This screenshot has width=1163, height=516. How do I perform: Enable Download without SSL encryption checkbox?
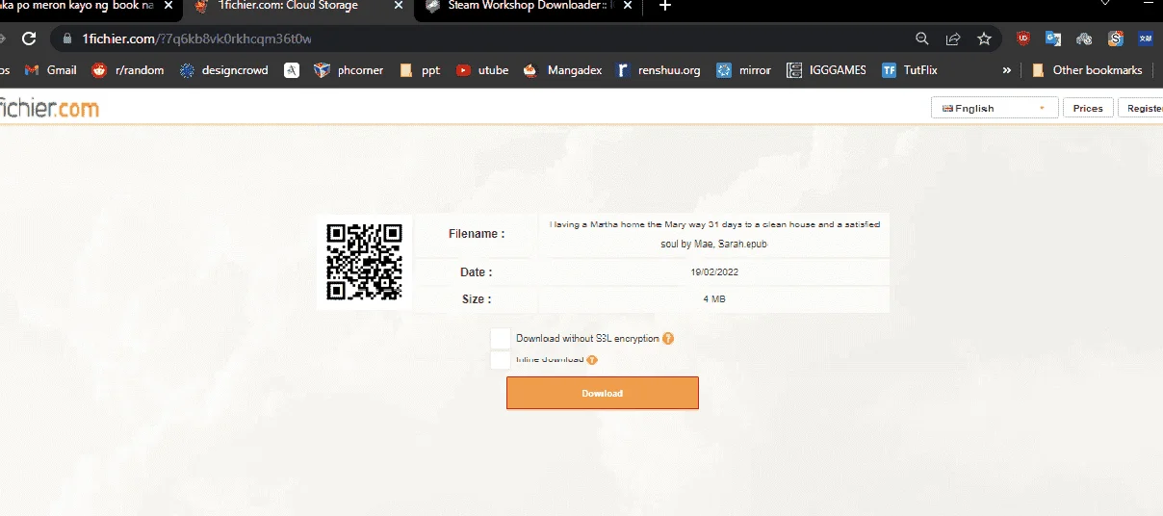coord(500,338)
